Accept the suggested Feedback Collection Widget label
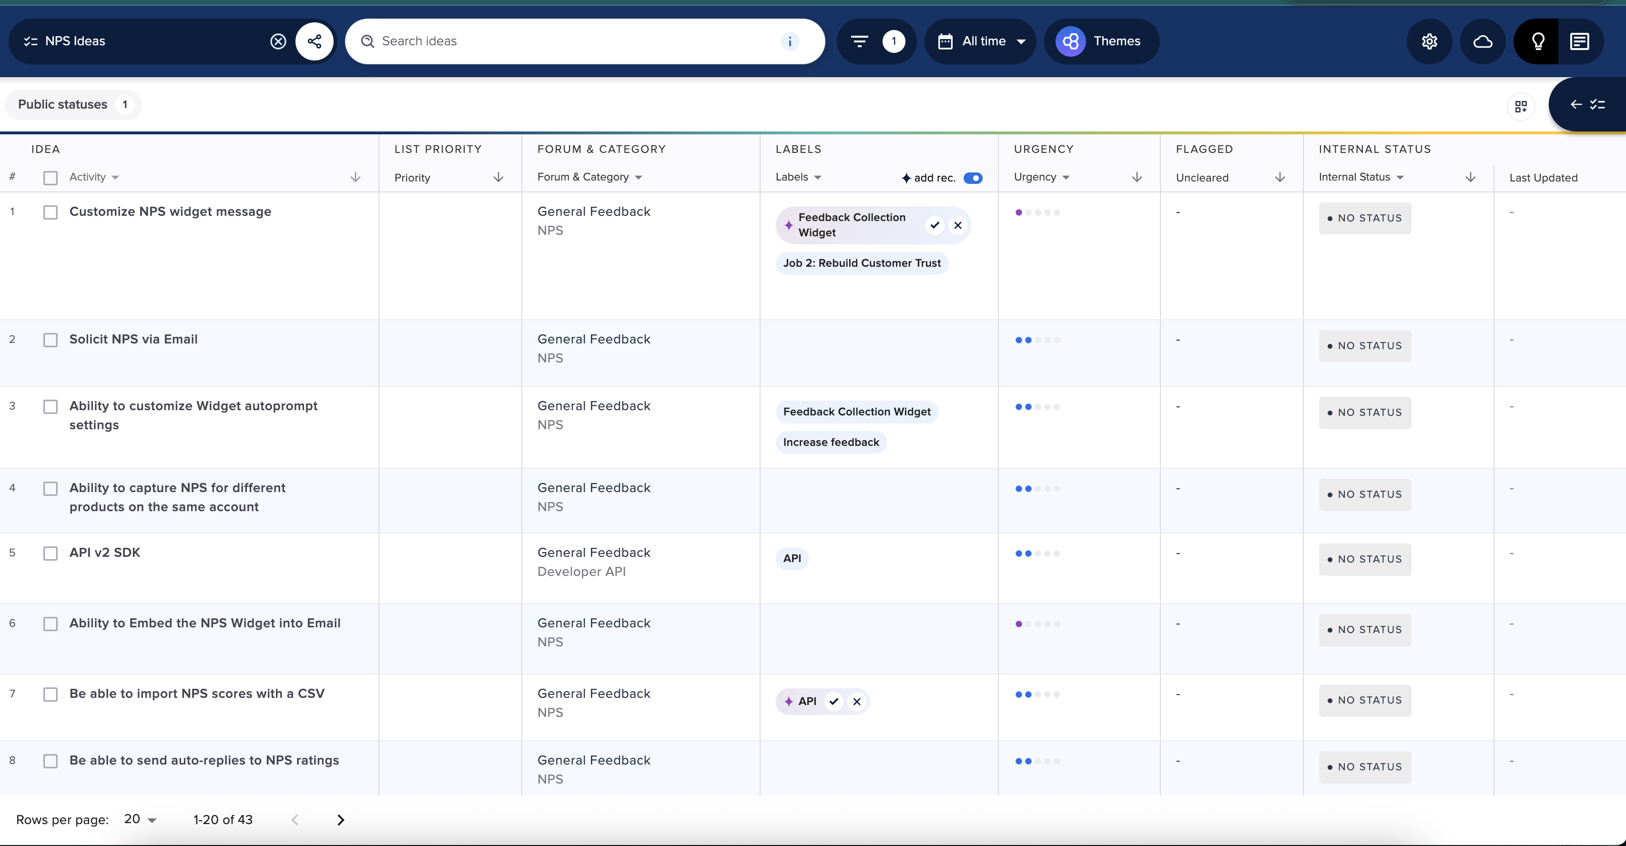 tap(934, 224)
